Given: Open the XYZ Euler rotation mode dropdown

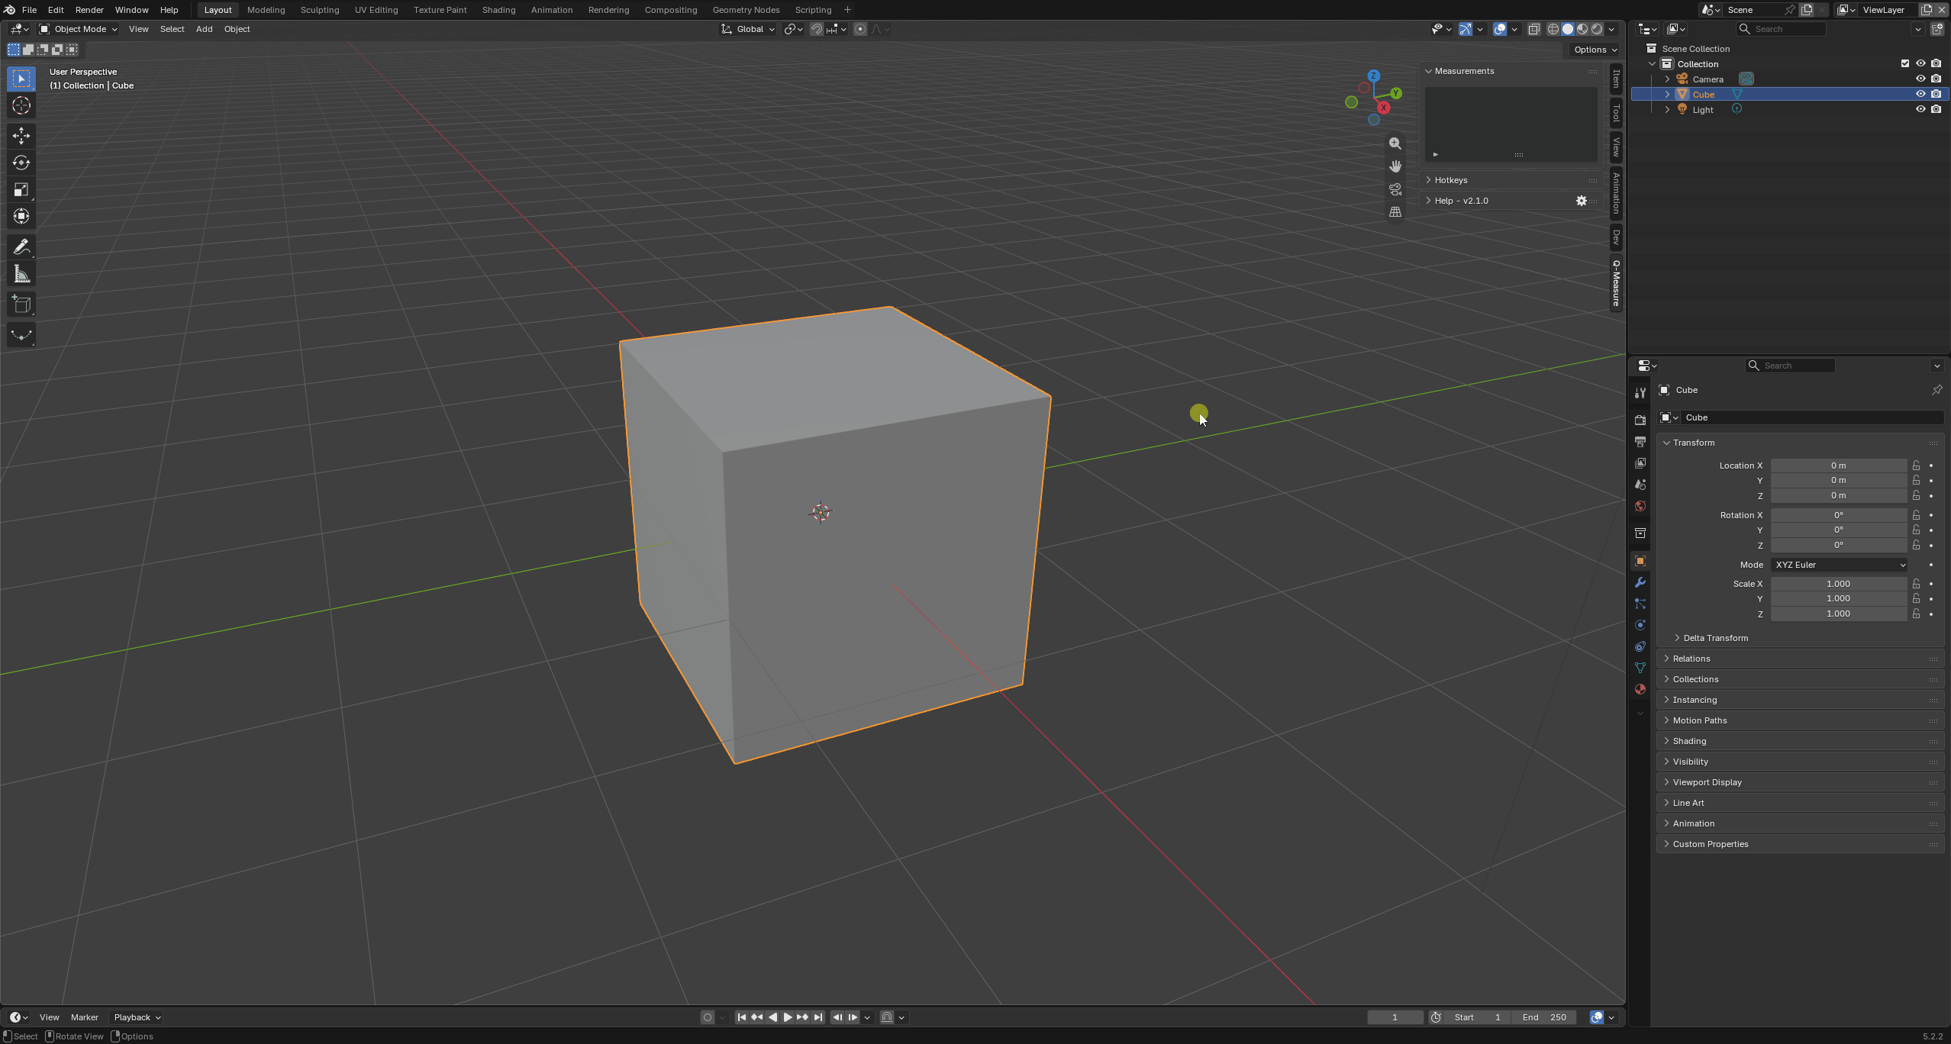Looking at the screenshot, I should tap(1839, 565).
